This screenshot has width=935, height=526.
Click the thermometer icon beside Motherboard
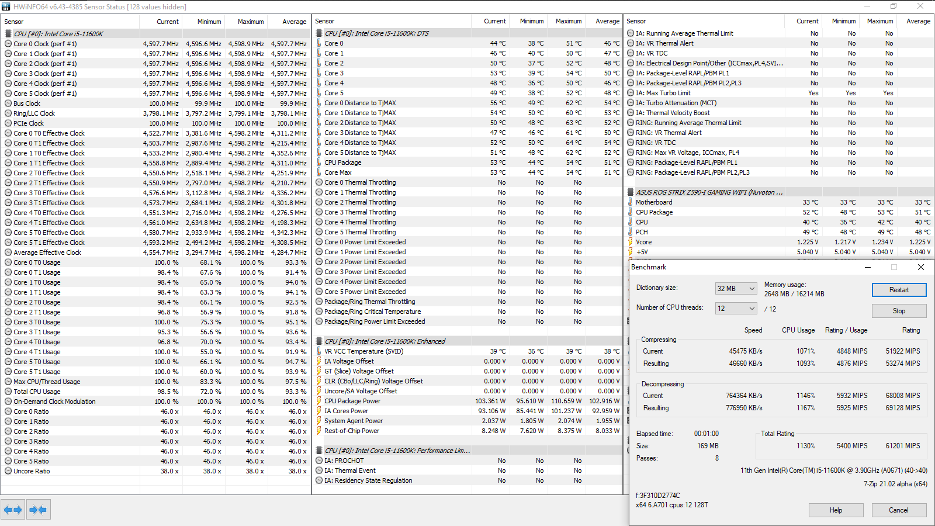pyautogui.click(x=631, y=202)
